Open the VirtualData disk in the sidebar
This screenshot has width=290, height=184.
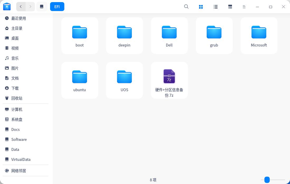coord(21,159)
